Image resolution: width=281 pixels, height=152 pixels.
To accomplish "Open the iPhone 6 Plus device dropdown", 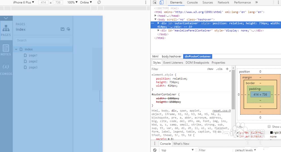I will [x=24, y=3].
